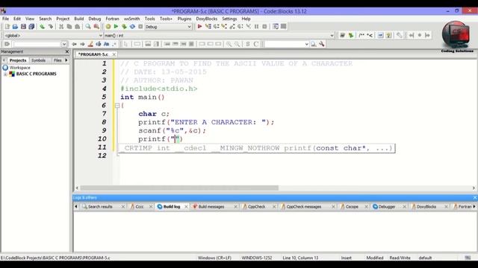The image size is (478, 268).
Task: Abort the build process icon
Action: pos(140,27)
